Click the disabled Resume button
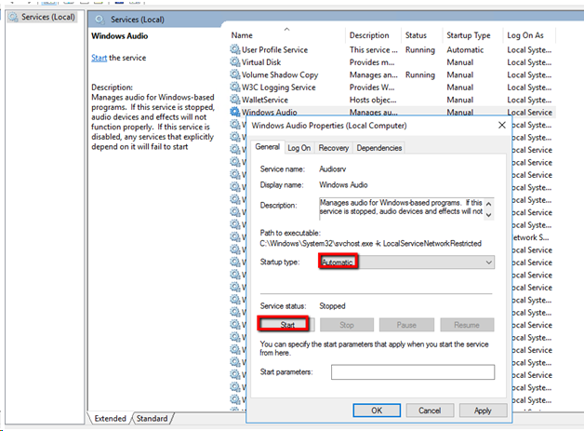The width and height of the screenshot is (584, 431). [x=467, y=325]
